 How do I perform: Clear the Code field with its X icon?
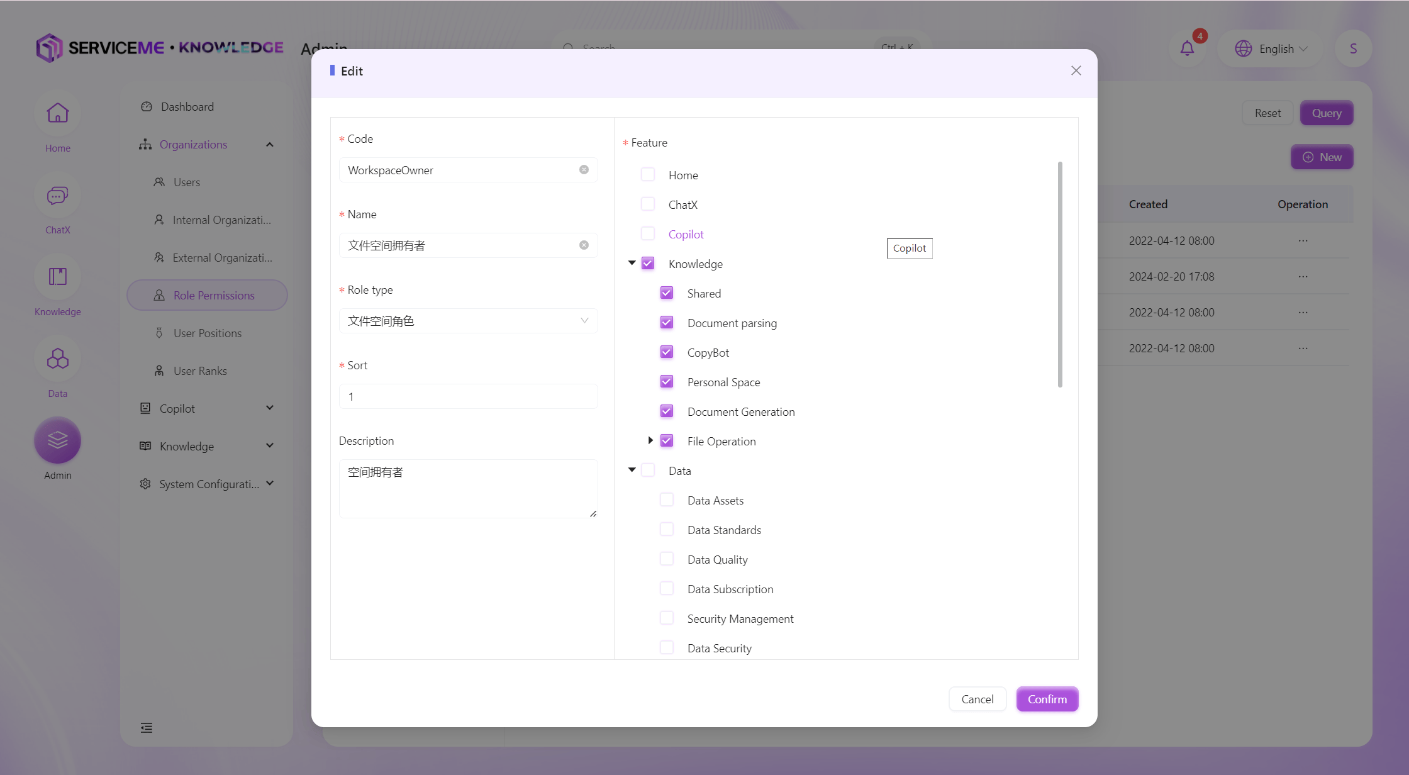(584, 170)
